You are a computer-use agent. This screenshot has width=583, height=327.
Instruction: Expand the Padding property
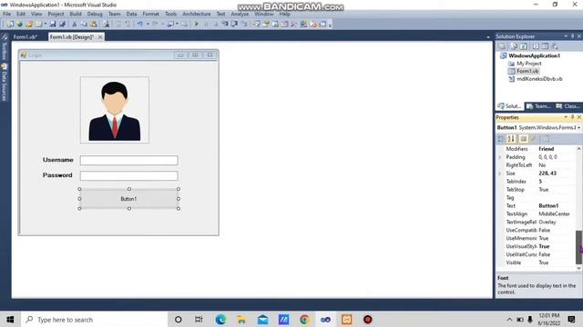pyautogui.click(x=500, y=157)
